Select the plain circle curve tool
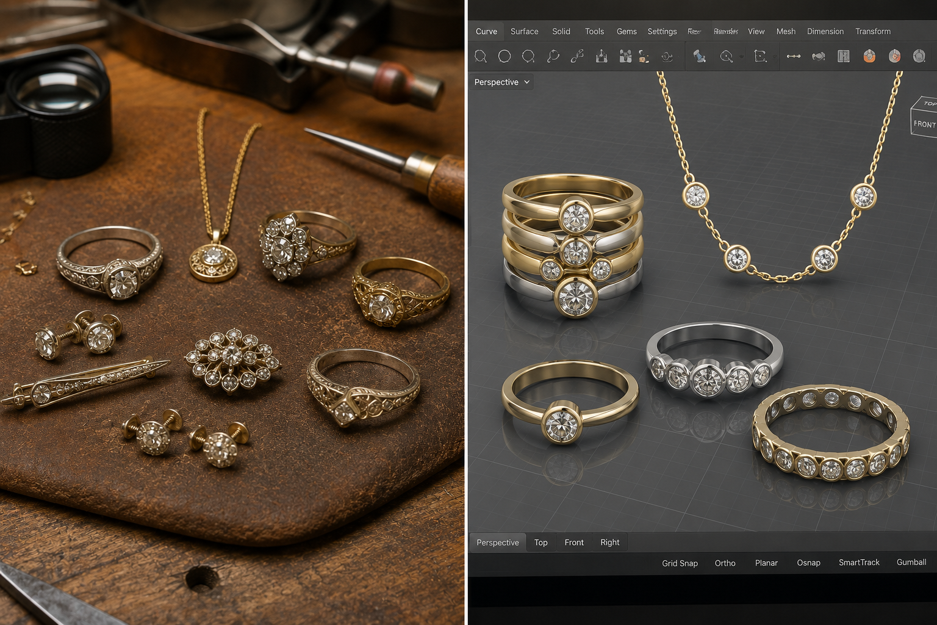 click(x=504, y=56)
